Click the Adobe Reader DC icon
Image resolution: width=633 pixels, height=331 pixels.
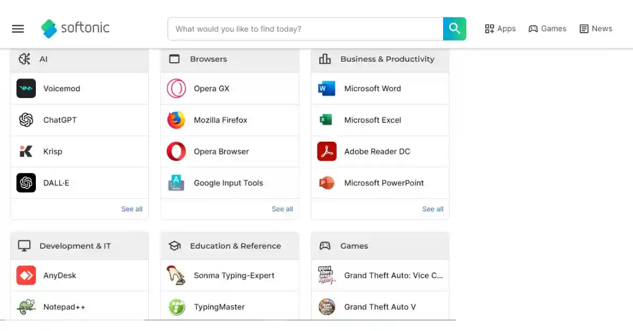[x=327, y=152]
